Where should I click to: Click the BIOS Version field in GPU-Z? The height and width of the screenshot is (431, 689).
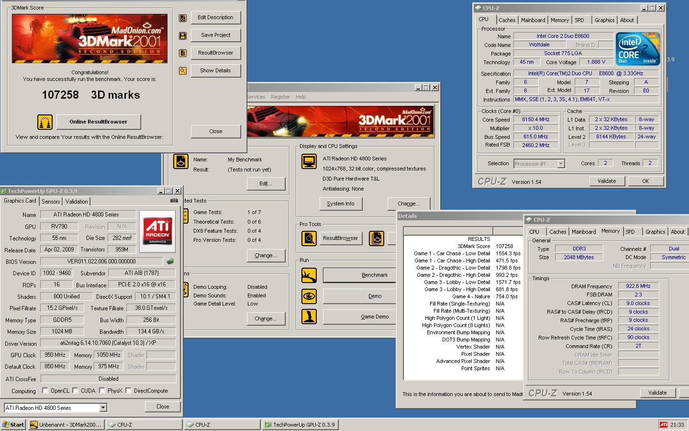pyautogui.click(x=101, y=261)
